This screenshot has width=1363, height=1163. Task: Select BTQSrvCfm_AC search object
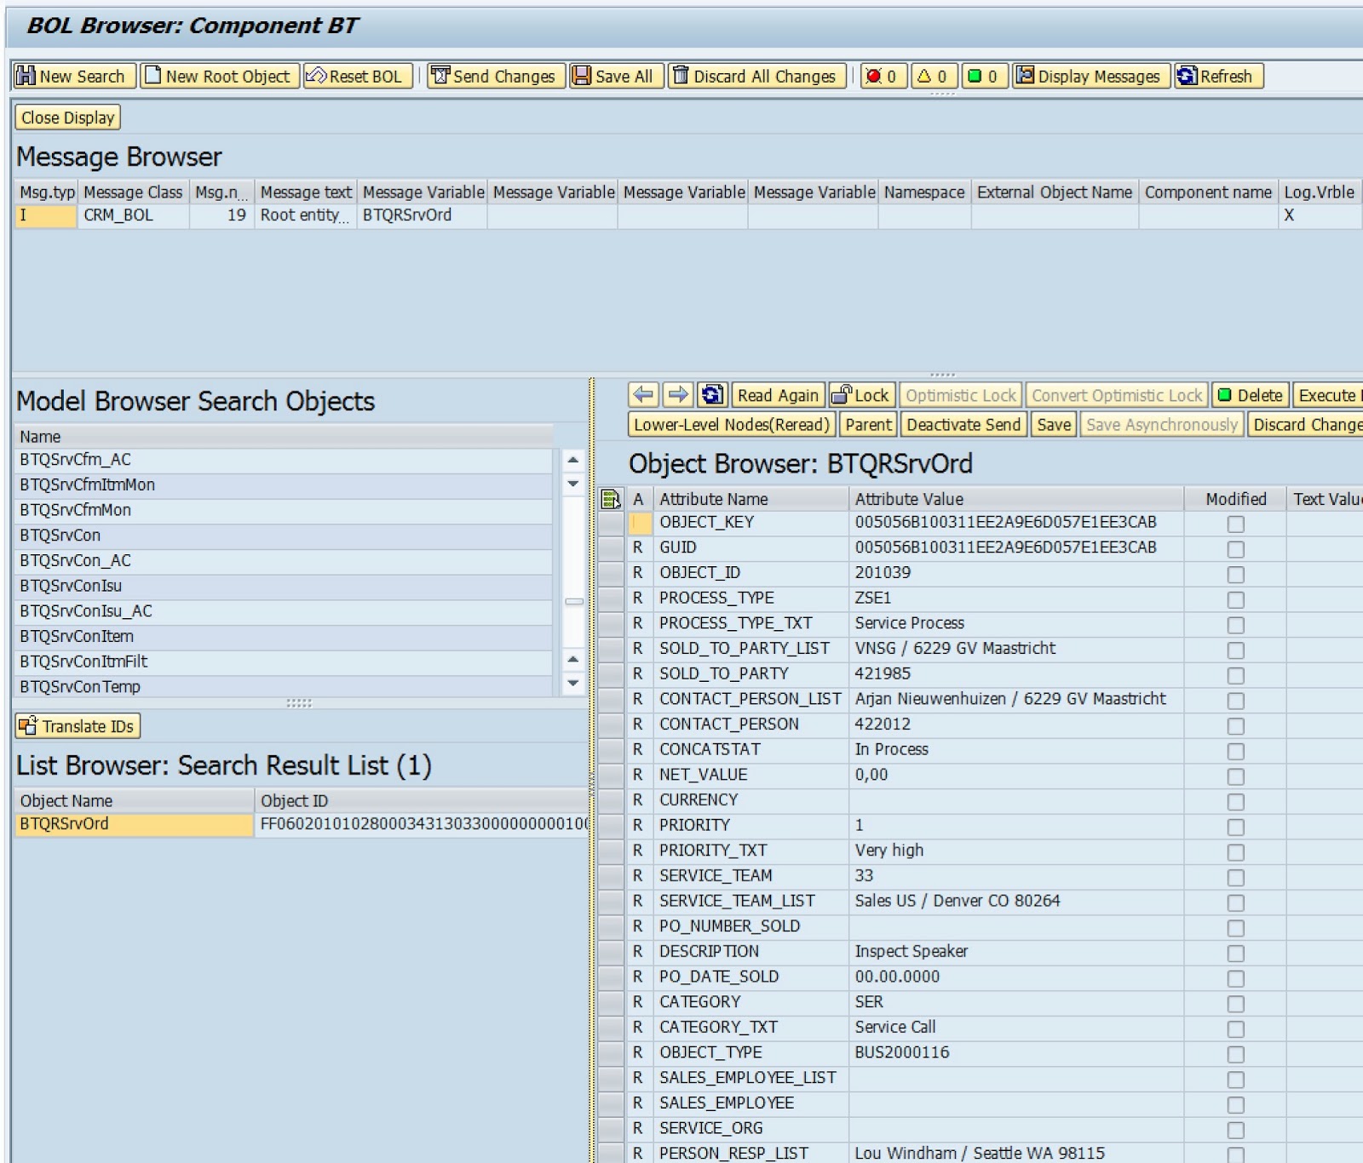284,460
